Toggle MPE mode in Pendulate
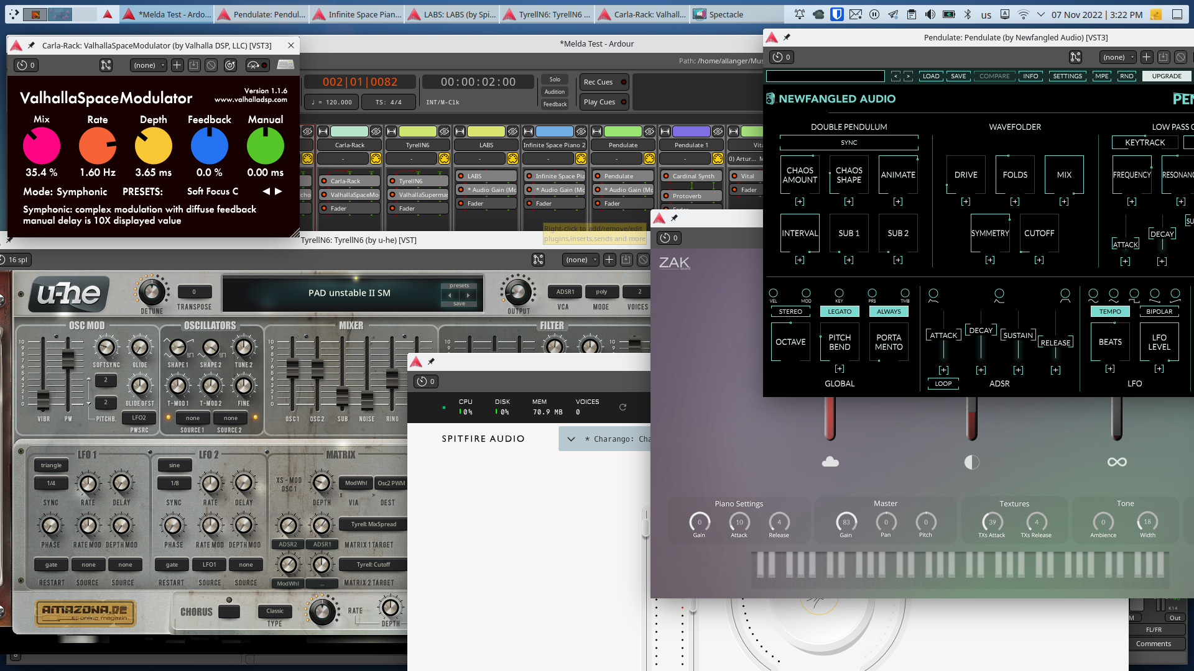 (1102, 76)
